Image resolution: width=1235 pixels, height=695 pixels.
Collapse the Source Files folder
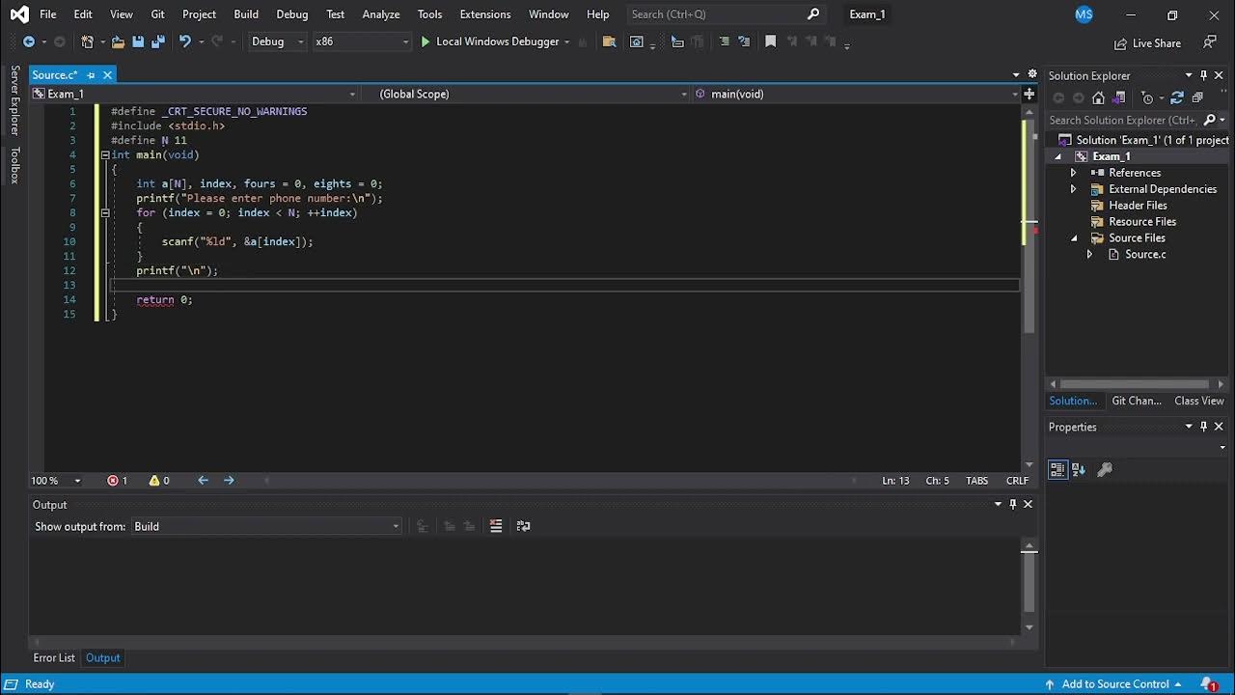tap(1074, 238)
